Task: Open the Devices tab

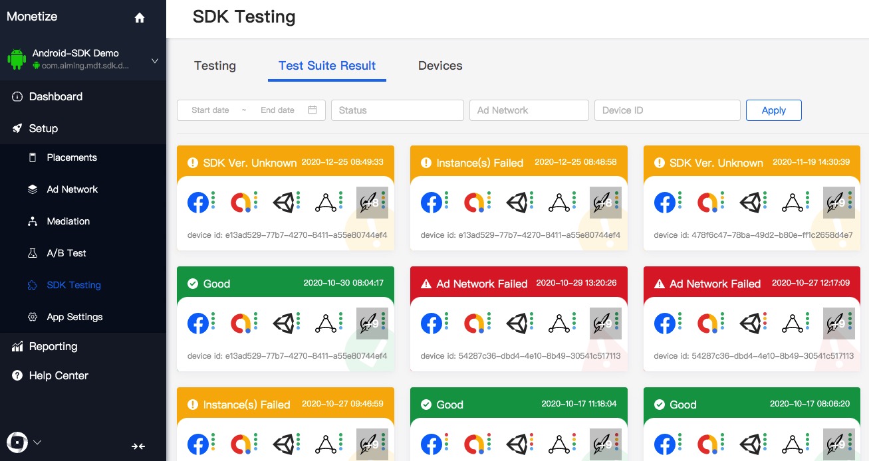Action: point(440,65)
